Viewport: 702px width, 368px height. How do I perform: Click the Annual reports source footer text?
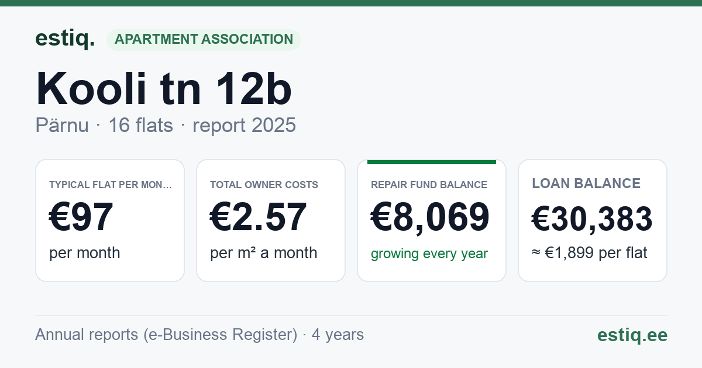click(199, 335)
